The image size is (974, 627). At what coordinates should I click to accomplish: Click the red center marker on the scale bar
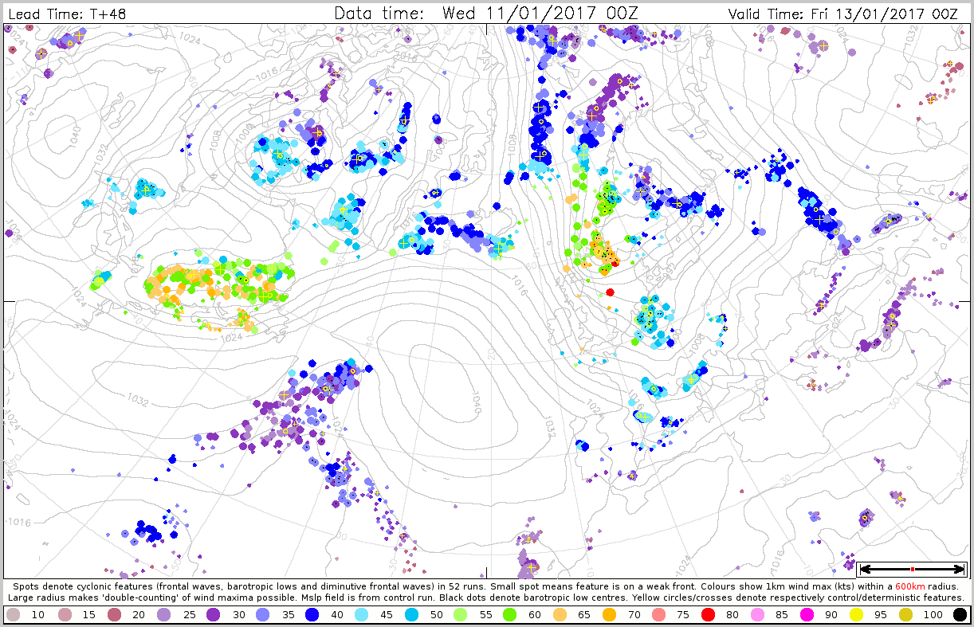[x=912, y=569]
